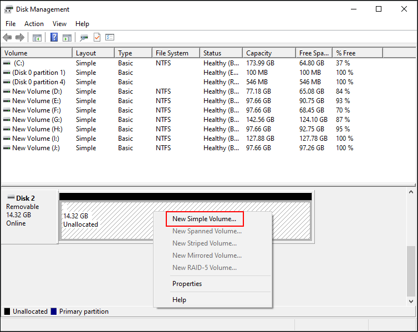Toggle the Show/Hide Action Pane toolbar icon
418x332 pixels.
point(67,38)
